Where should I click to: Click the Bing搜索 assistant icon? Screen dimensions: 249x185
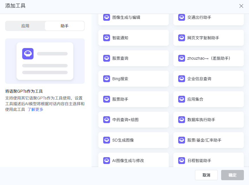click(107, 79)
